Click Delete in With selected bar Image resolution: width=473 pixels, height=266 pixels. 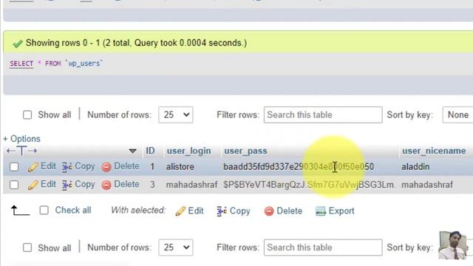(289, 211)
